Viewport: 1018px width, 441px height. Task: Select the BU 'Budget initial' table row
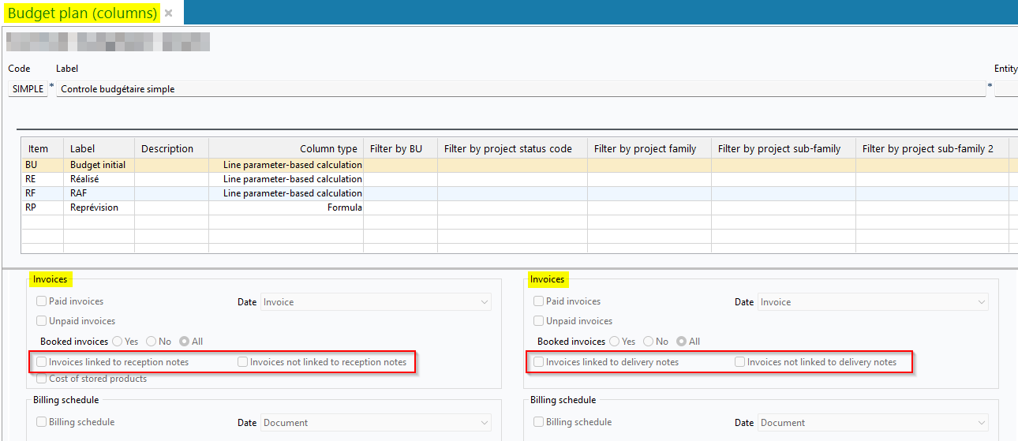coord(98,165)
